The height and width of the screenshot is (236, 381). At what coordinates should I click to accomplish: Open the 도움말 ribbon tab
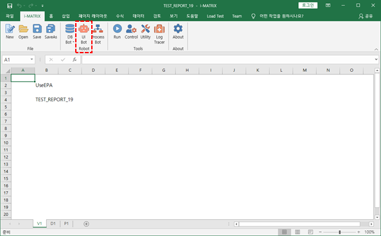(x=192, y=16)
